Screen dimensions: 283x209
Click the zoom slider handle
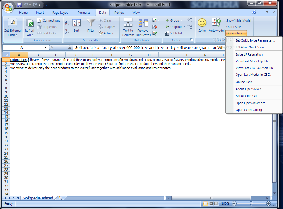tap(251, 203)
